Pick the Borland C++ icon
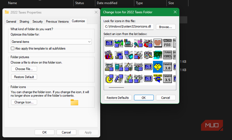 [x=158, y=79]
